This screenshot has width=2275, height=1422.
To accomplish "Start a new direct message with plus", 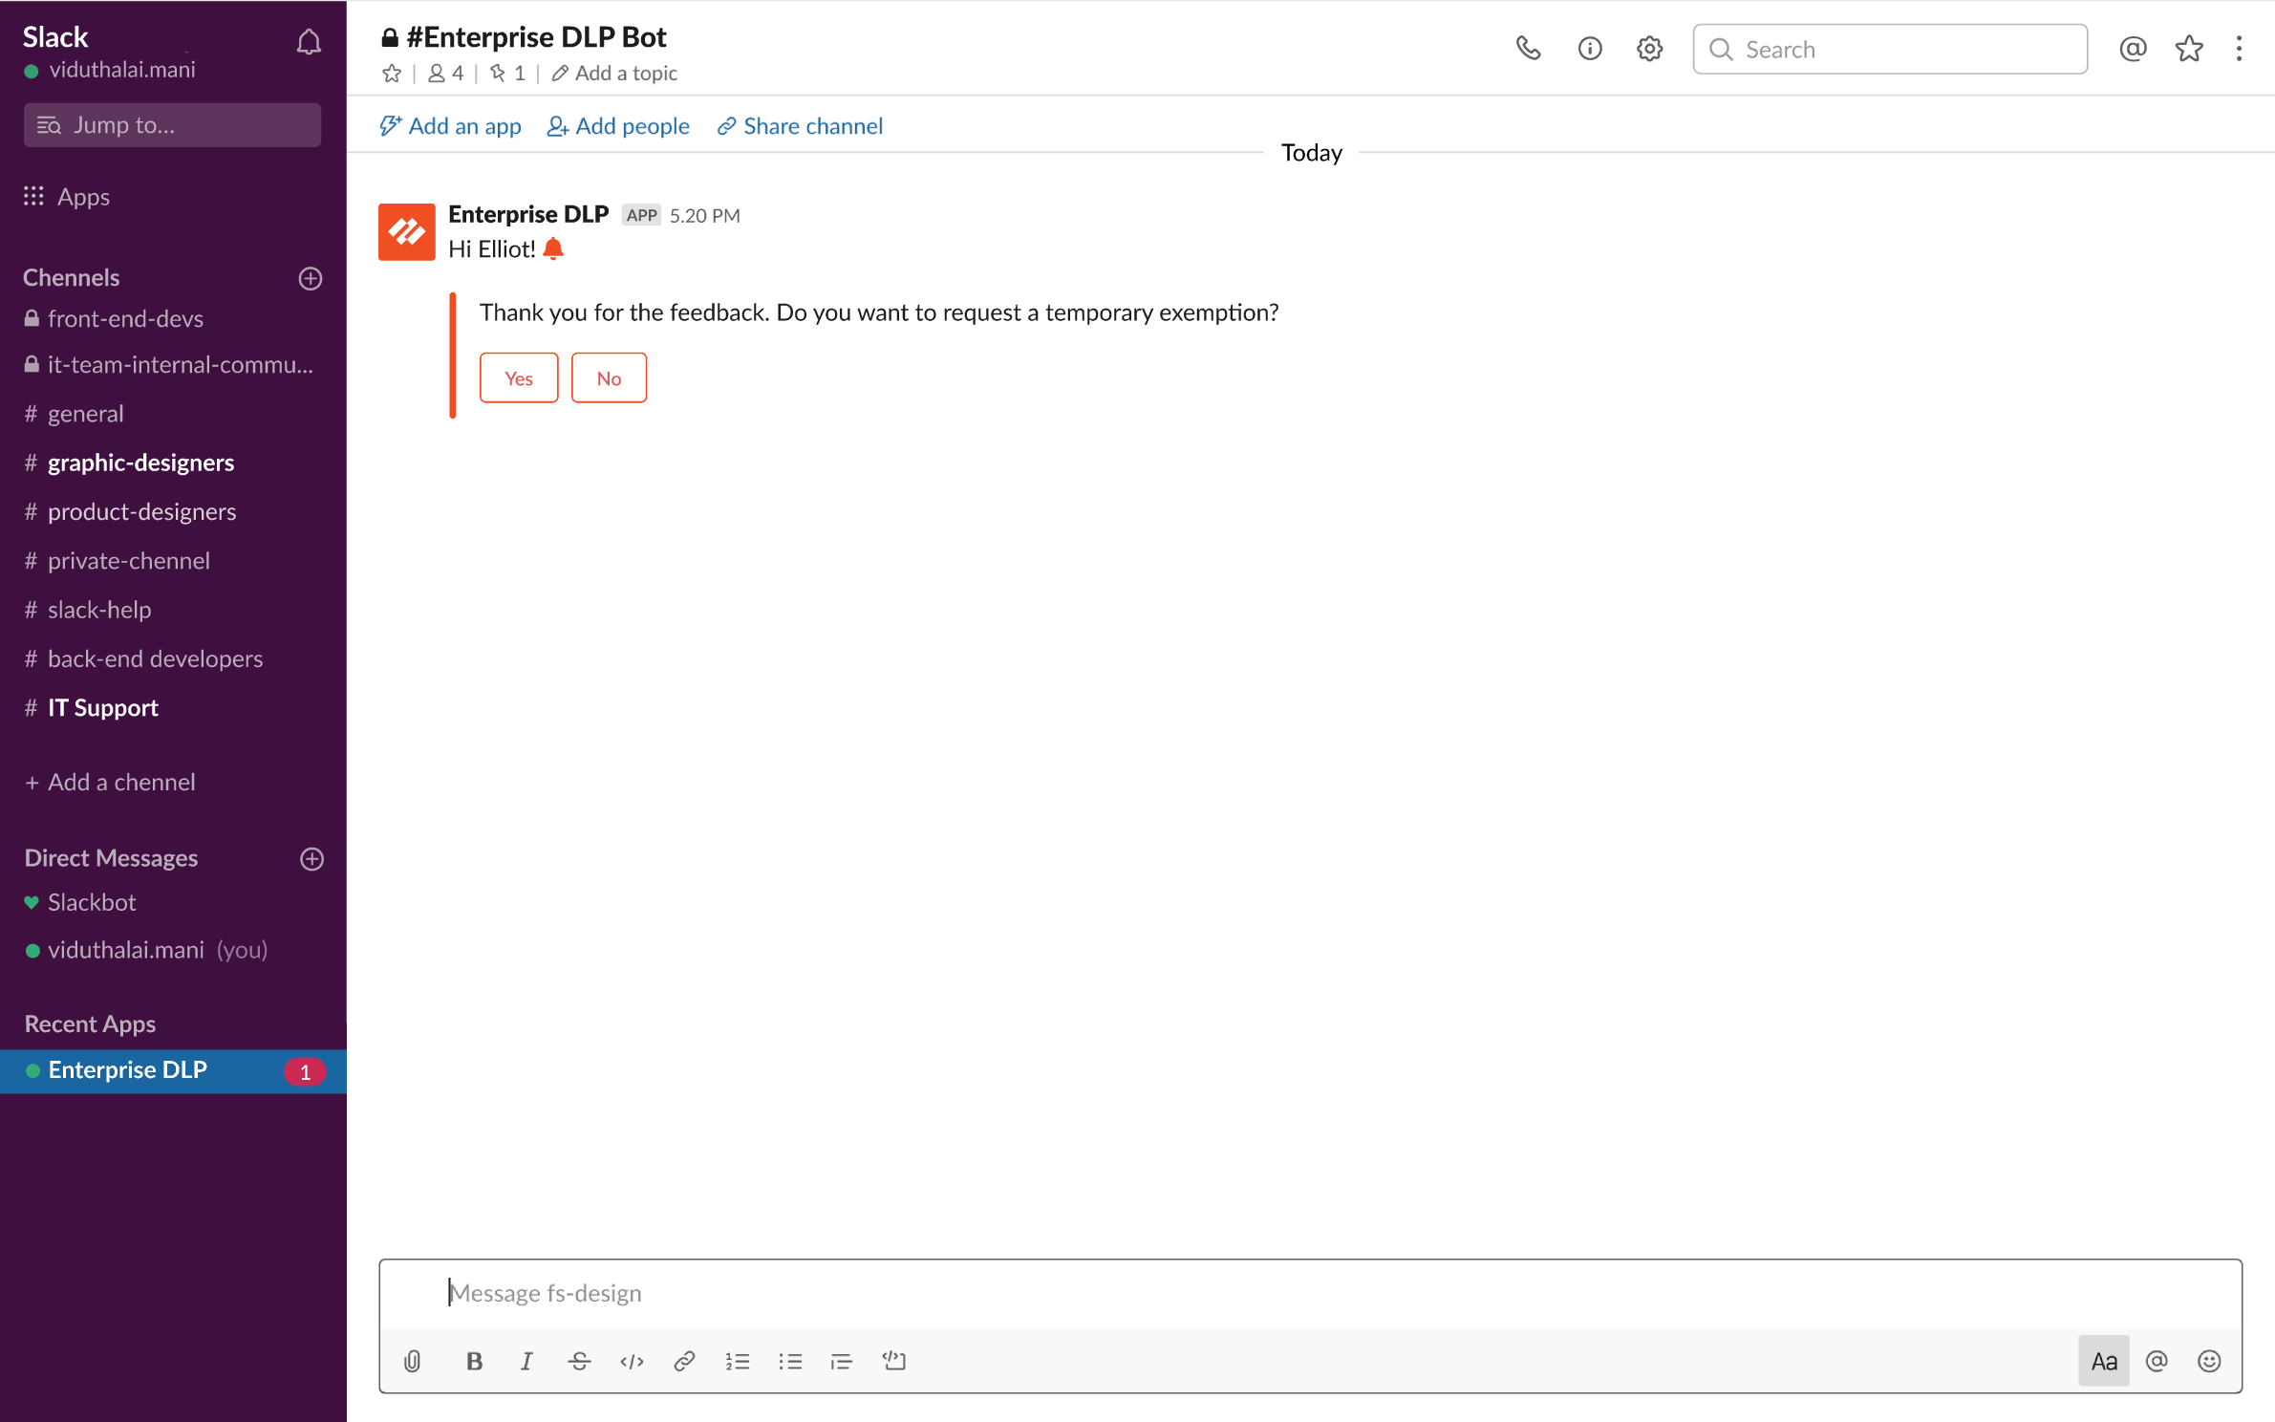I will [x=311, y=858].
